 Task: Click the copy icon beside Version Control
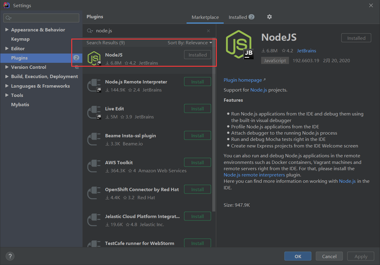pyautogui.click(x=77, y=67)
